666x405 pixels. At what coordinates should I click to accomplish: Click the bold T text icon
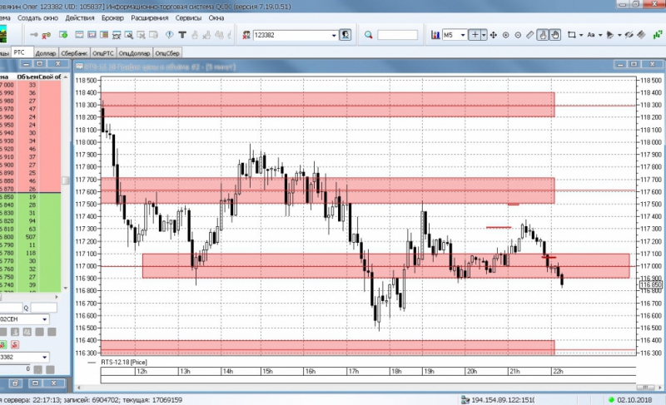coord(182,35)
